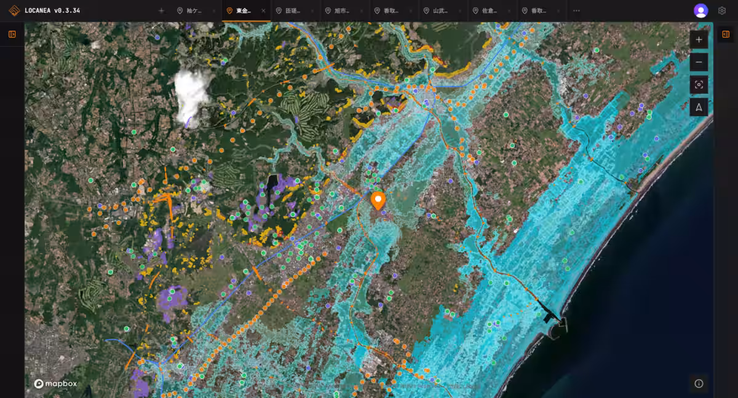Screen dimensions: 738x398
Task: Open the map info icon
Action: tap(699, 383)
